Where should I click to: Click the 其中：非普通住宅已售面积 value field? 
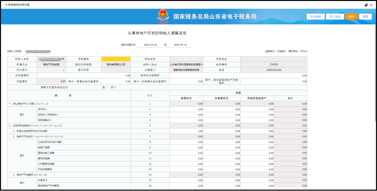[186, 81]
